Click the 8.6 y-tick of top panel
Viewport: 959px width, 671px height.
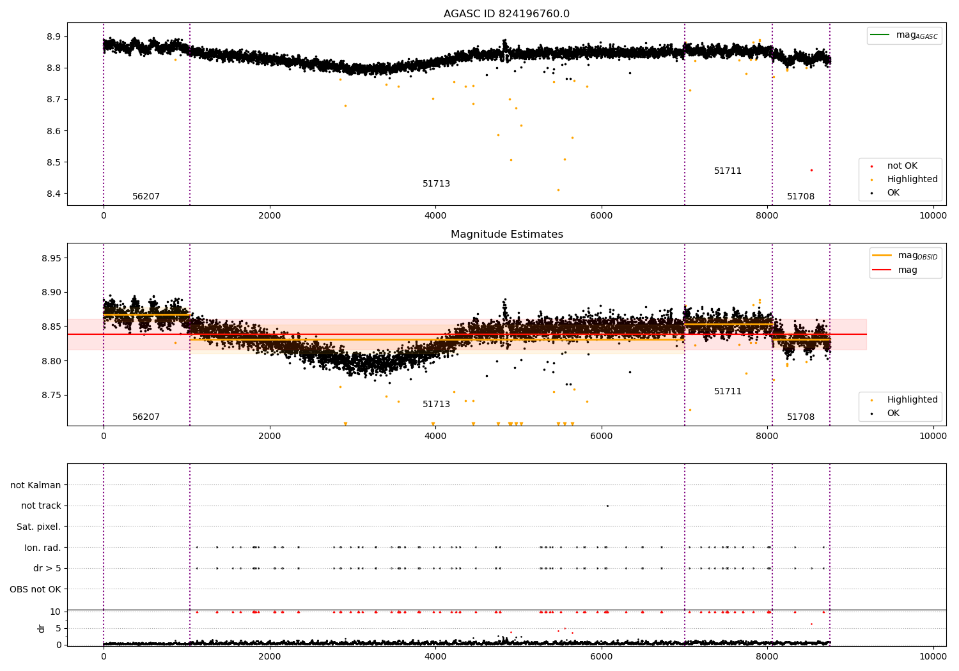(x=54, y=131)
